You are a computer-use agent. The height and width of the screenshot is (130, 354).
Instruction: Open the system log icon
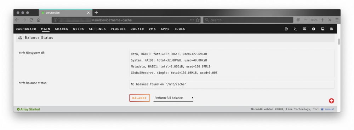tap(332, 29)
